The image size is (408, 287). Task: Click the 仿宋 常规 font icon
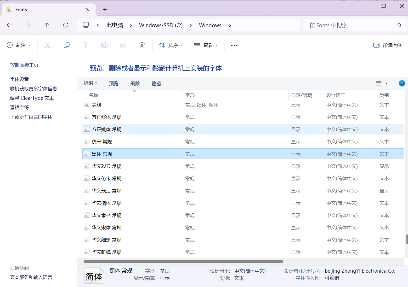point(87,142)
